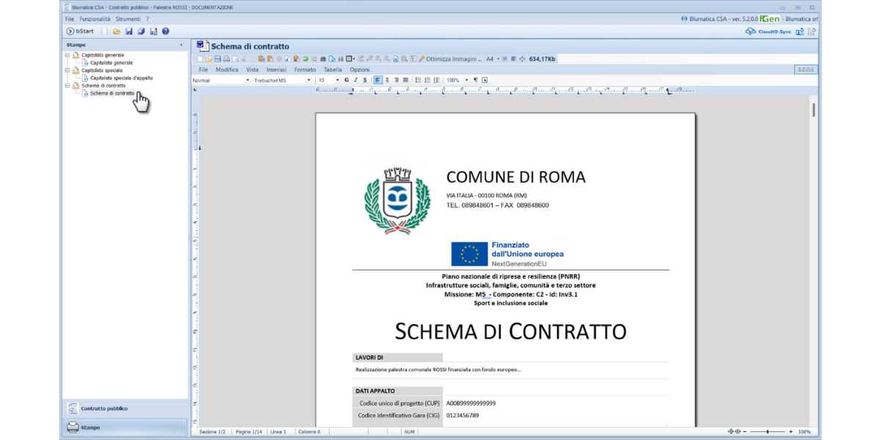Toggle the paragraph marks (¶) button

coord(475,80)
